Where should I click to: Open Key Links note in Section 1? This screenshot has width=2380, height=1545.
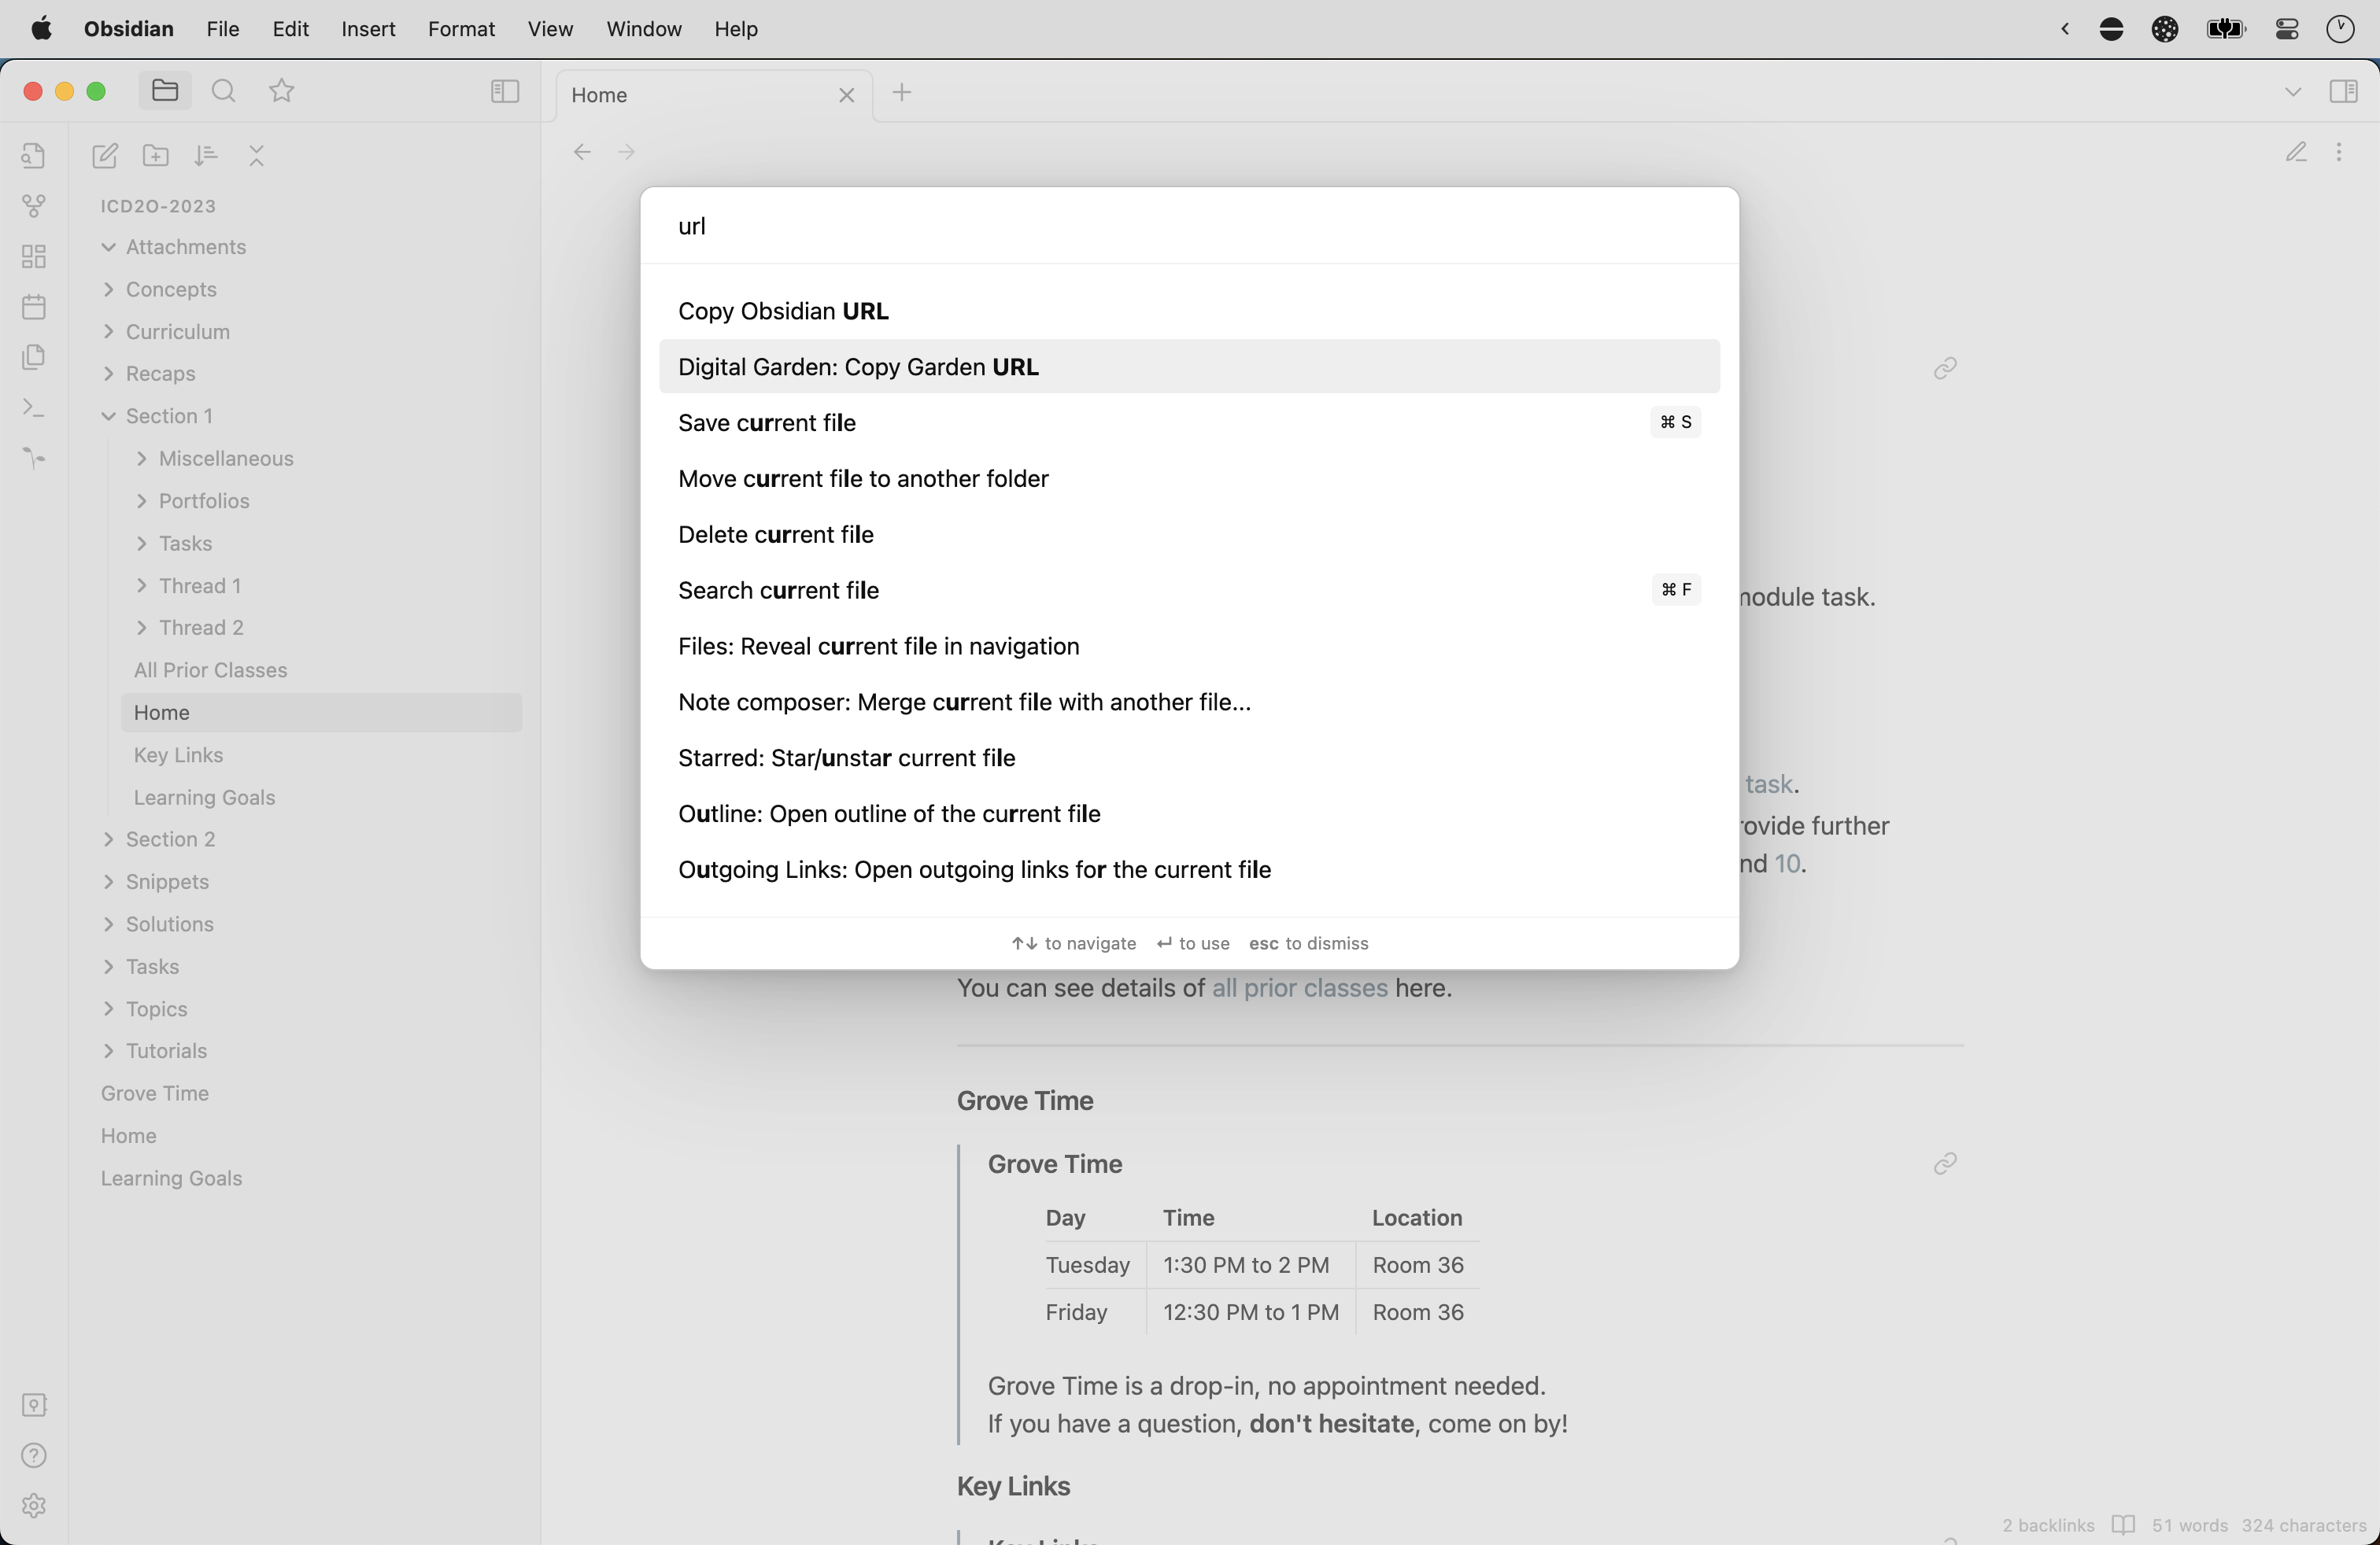click(178, 755)
